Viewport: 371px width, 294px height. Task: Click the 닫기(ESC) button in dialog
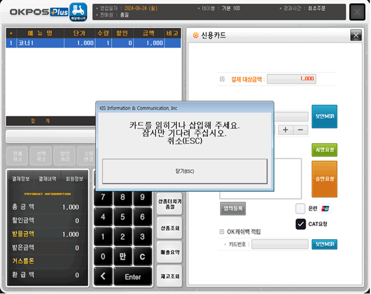(x=185, y=171)
